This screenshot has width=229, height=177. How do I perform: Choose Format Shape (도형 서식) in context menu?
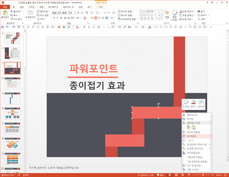pyautogui.click(x=197, y=169)
